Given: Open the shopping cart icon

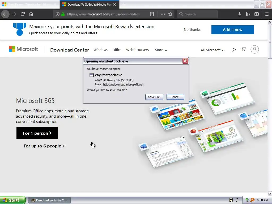Looking at the screenshot, I should (244, 49).
